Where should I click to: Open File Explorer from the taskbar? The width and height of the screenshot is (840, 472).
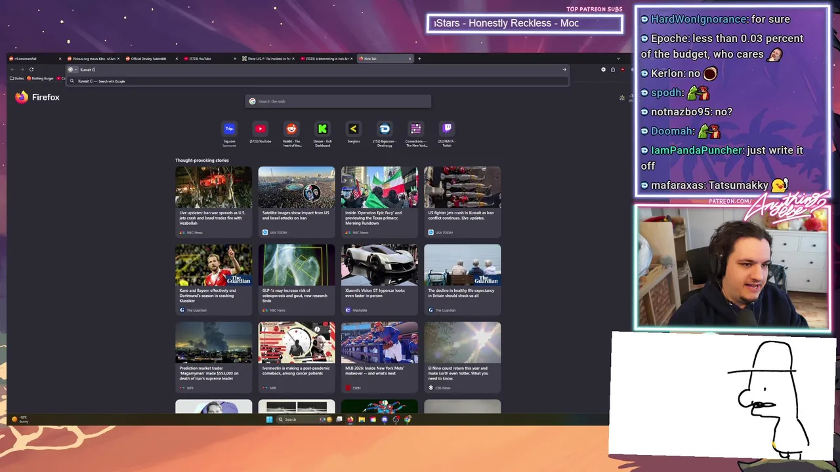tap(362, 420)
